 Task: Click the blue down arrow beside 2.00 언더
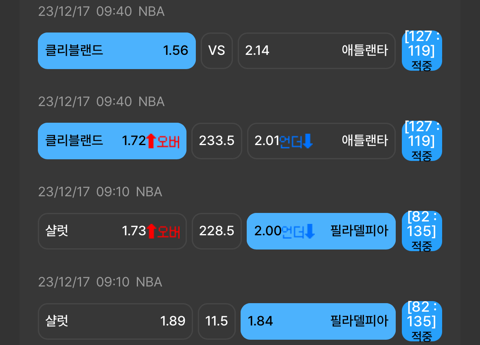point(310,231)
